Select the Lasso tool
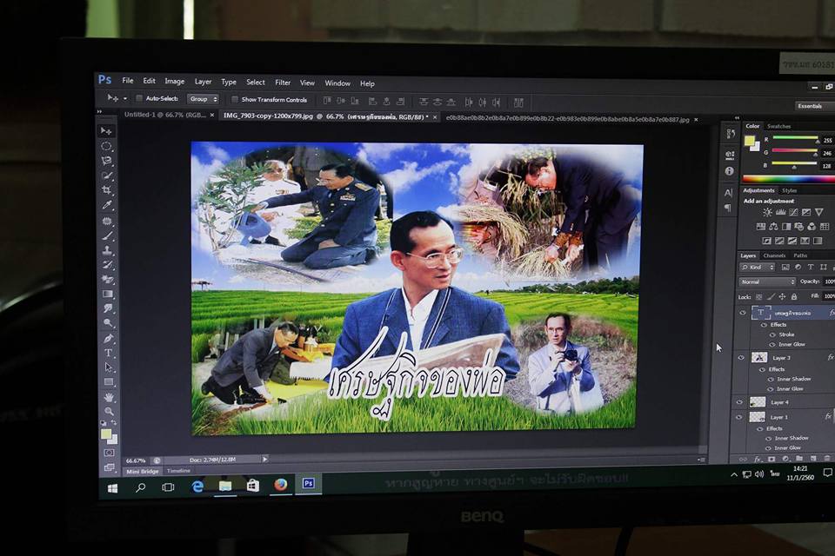This screenshot has width=835, height=556. [106, 161]
